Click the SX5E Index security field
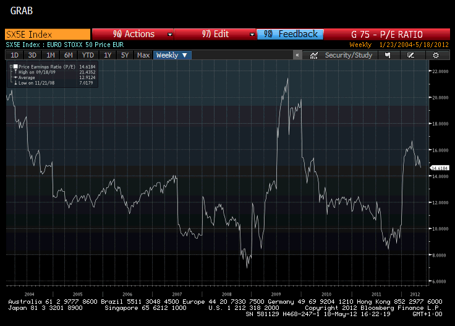This screenshot has height=326, width=455. [x=48, y=34]
